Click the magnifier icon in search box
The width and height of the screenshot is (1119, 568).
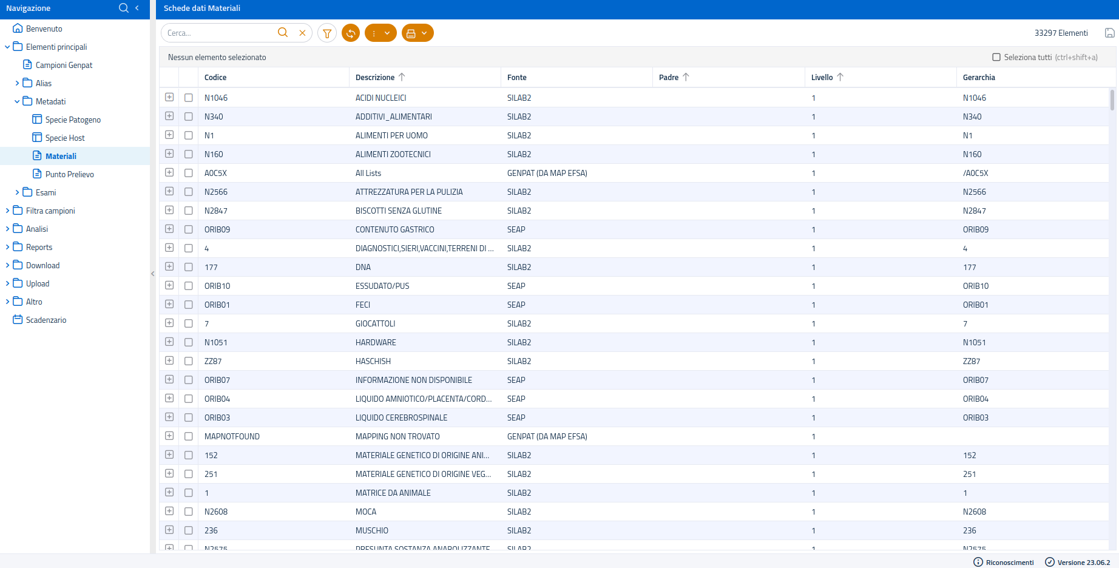coord(283,33)
